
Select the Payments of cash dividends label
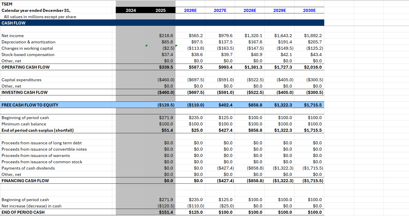point(28,168)
